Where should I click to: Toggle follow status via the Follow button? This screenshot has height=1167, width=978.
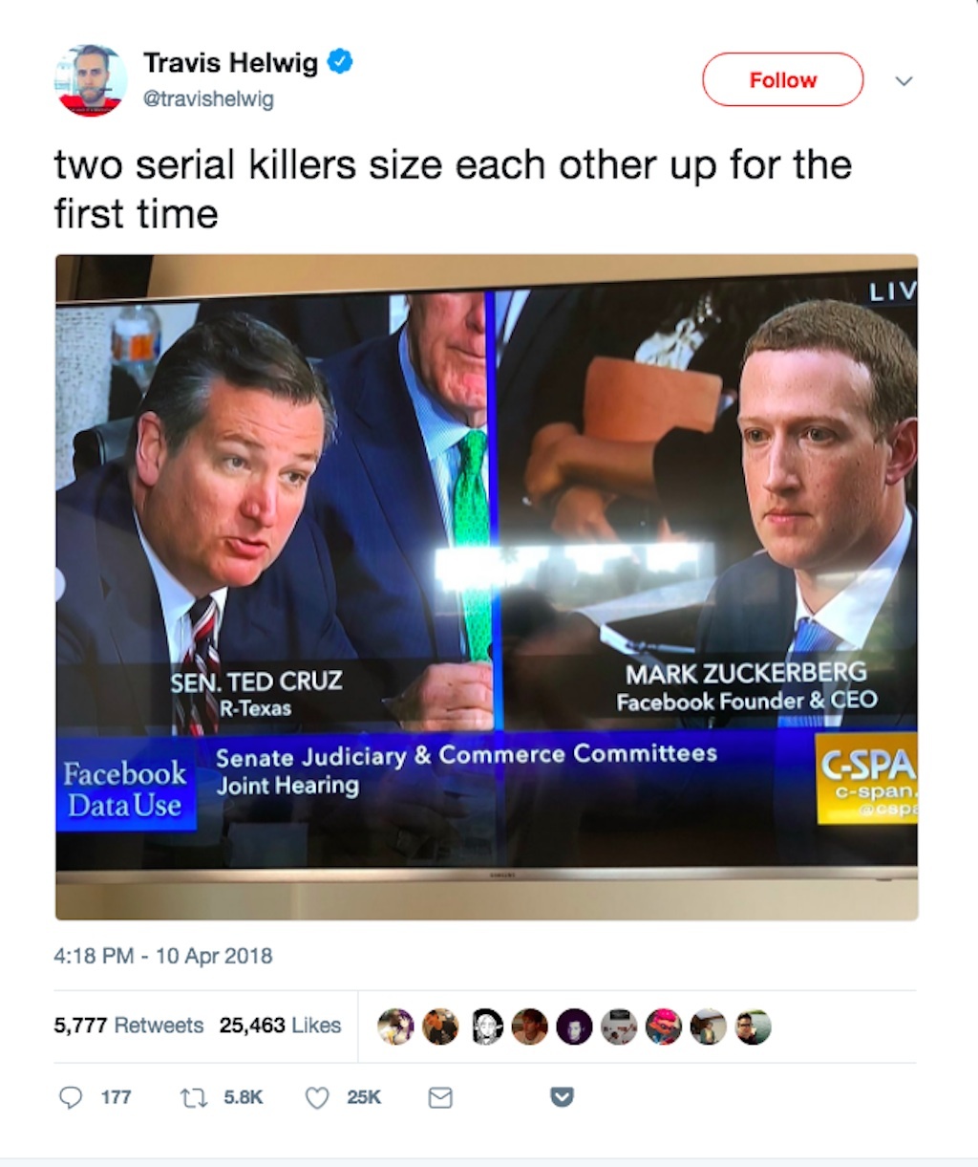[782, 80]
